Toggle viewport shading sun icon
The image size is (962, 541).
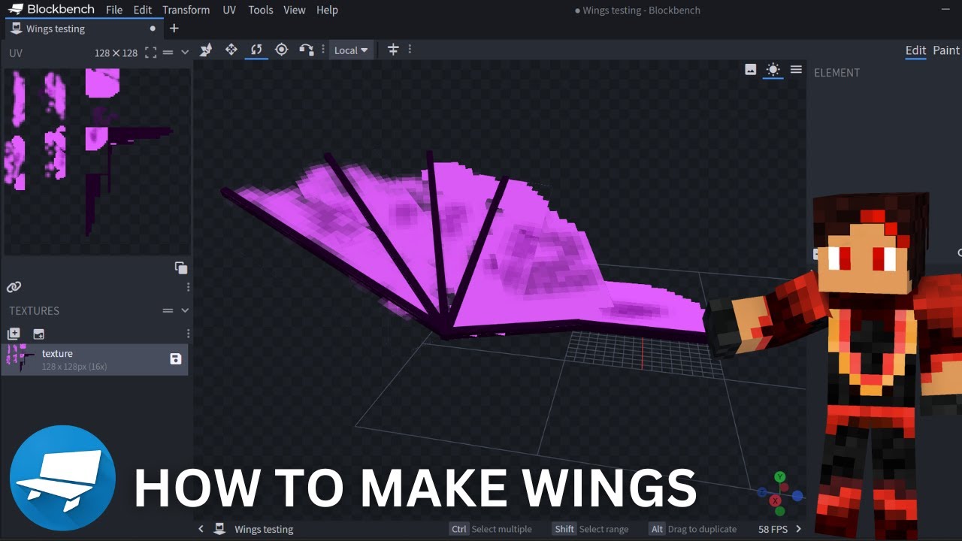pos(773,70)
